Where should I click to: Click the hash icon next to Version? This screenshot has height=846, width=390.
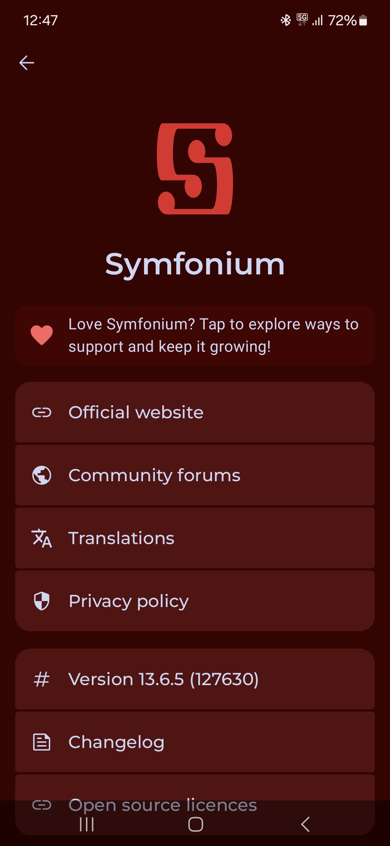point(42,679)
